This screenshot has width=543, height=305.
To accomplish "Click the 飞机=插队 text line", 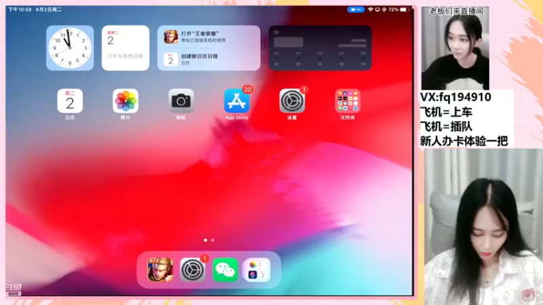I will point(446,127).
